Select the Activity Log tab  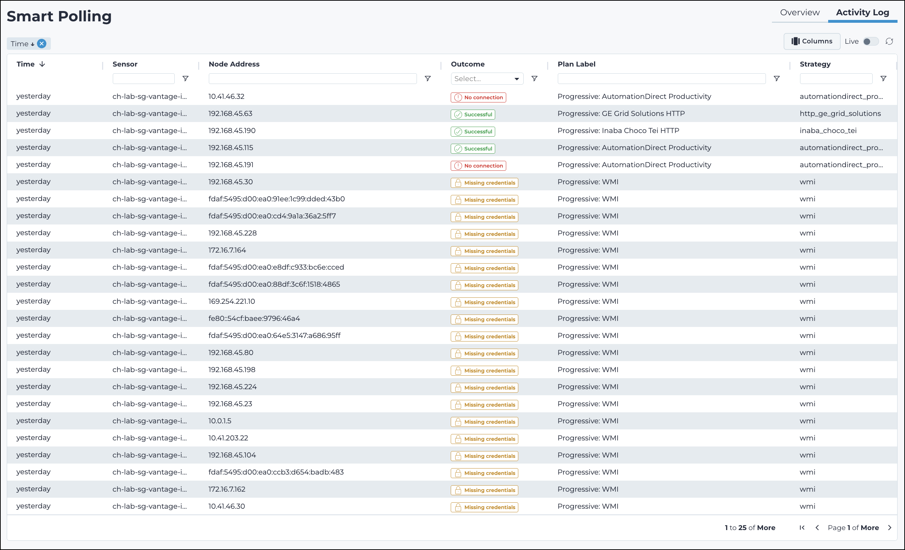point(862,12)
